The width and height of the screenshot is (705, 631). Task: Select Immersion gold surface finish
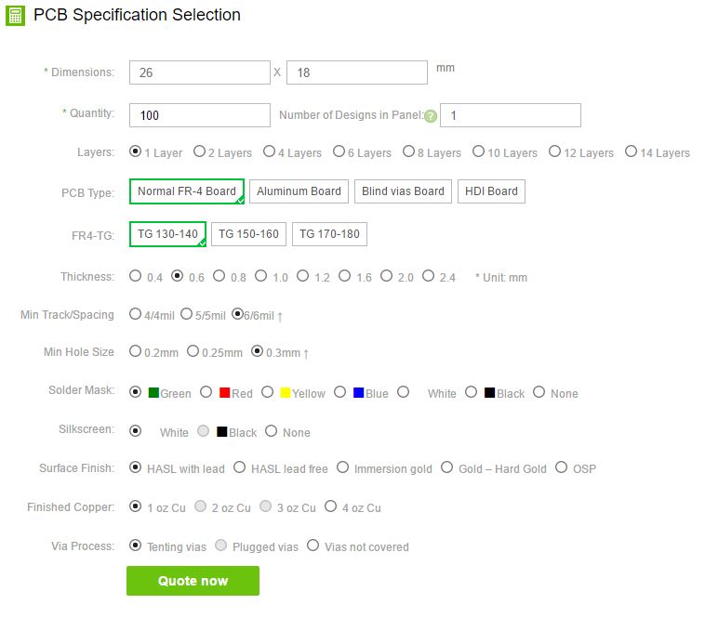(x=343, y=467)
